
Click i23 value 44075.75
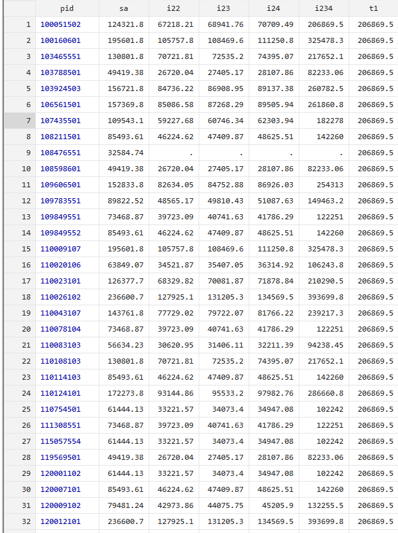[x=224, y=505]
